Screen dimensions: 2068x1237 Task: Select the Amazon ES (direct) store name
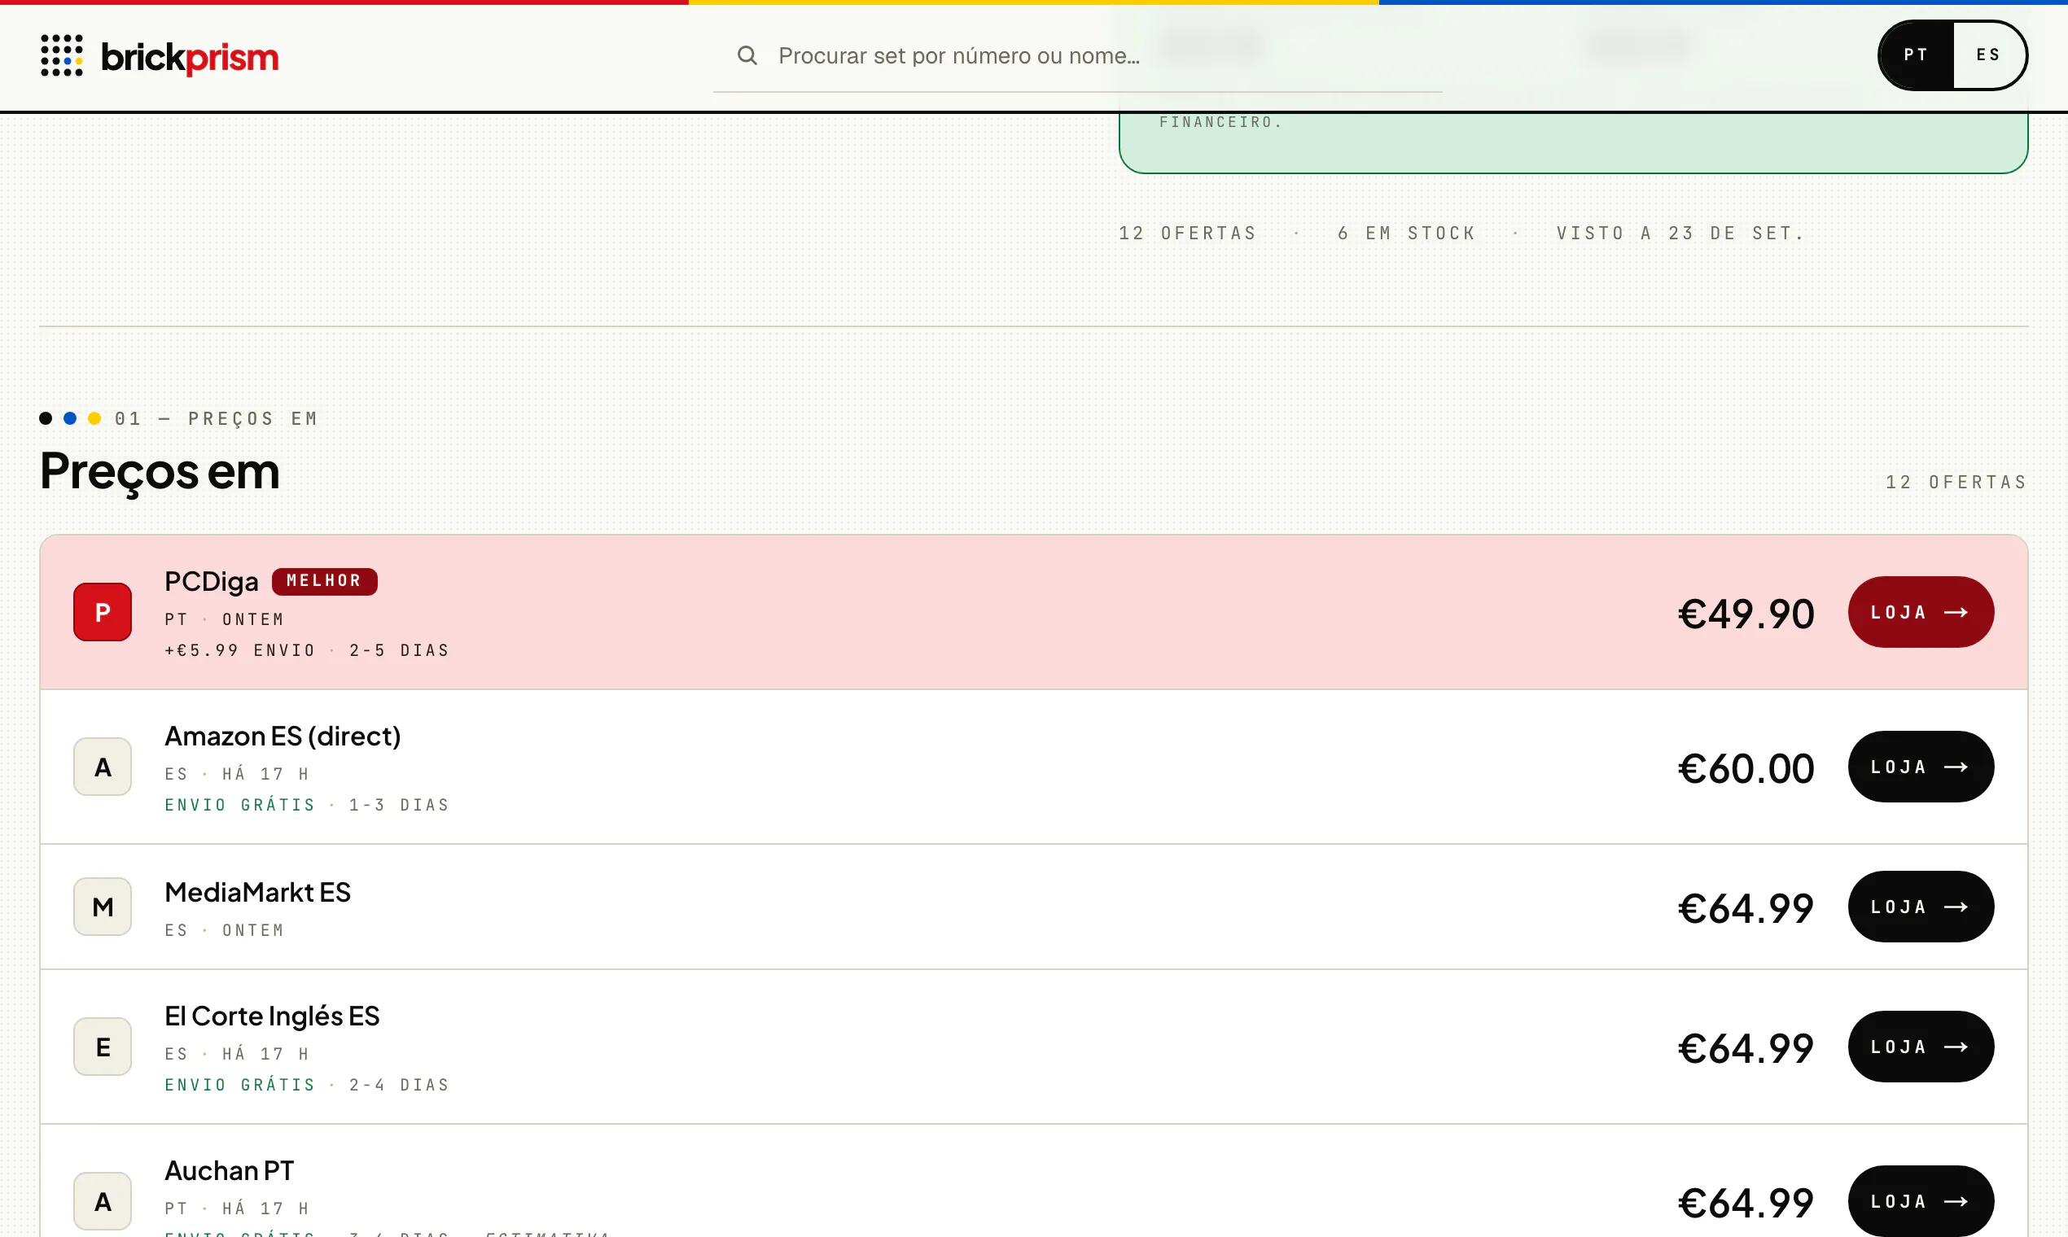pos(283,736)
